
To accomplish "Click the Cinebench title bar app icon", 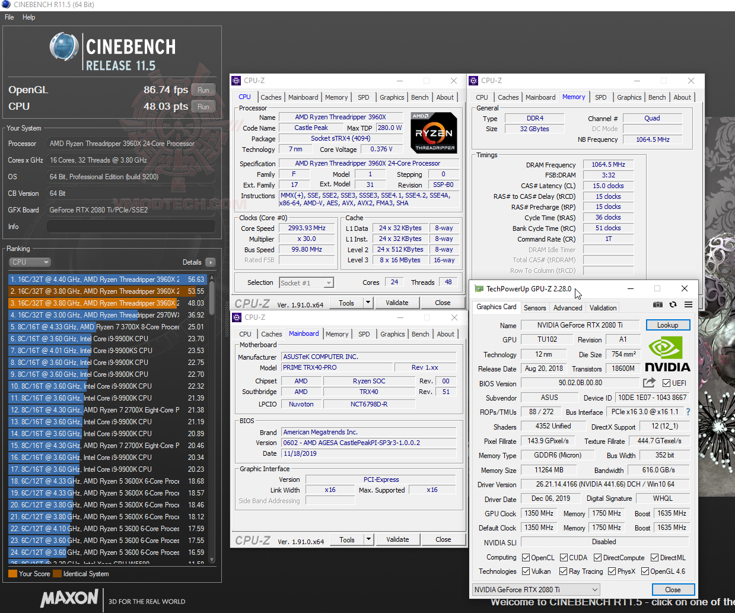I will [6, 5].
